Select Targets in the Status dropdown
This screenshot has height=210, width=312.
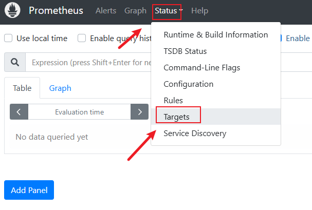pos(216,117)
